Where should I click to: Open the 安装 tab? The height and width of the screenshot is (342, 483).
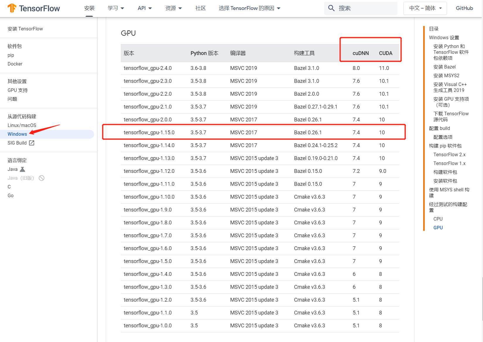[x=89, y=8]
